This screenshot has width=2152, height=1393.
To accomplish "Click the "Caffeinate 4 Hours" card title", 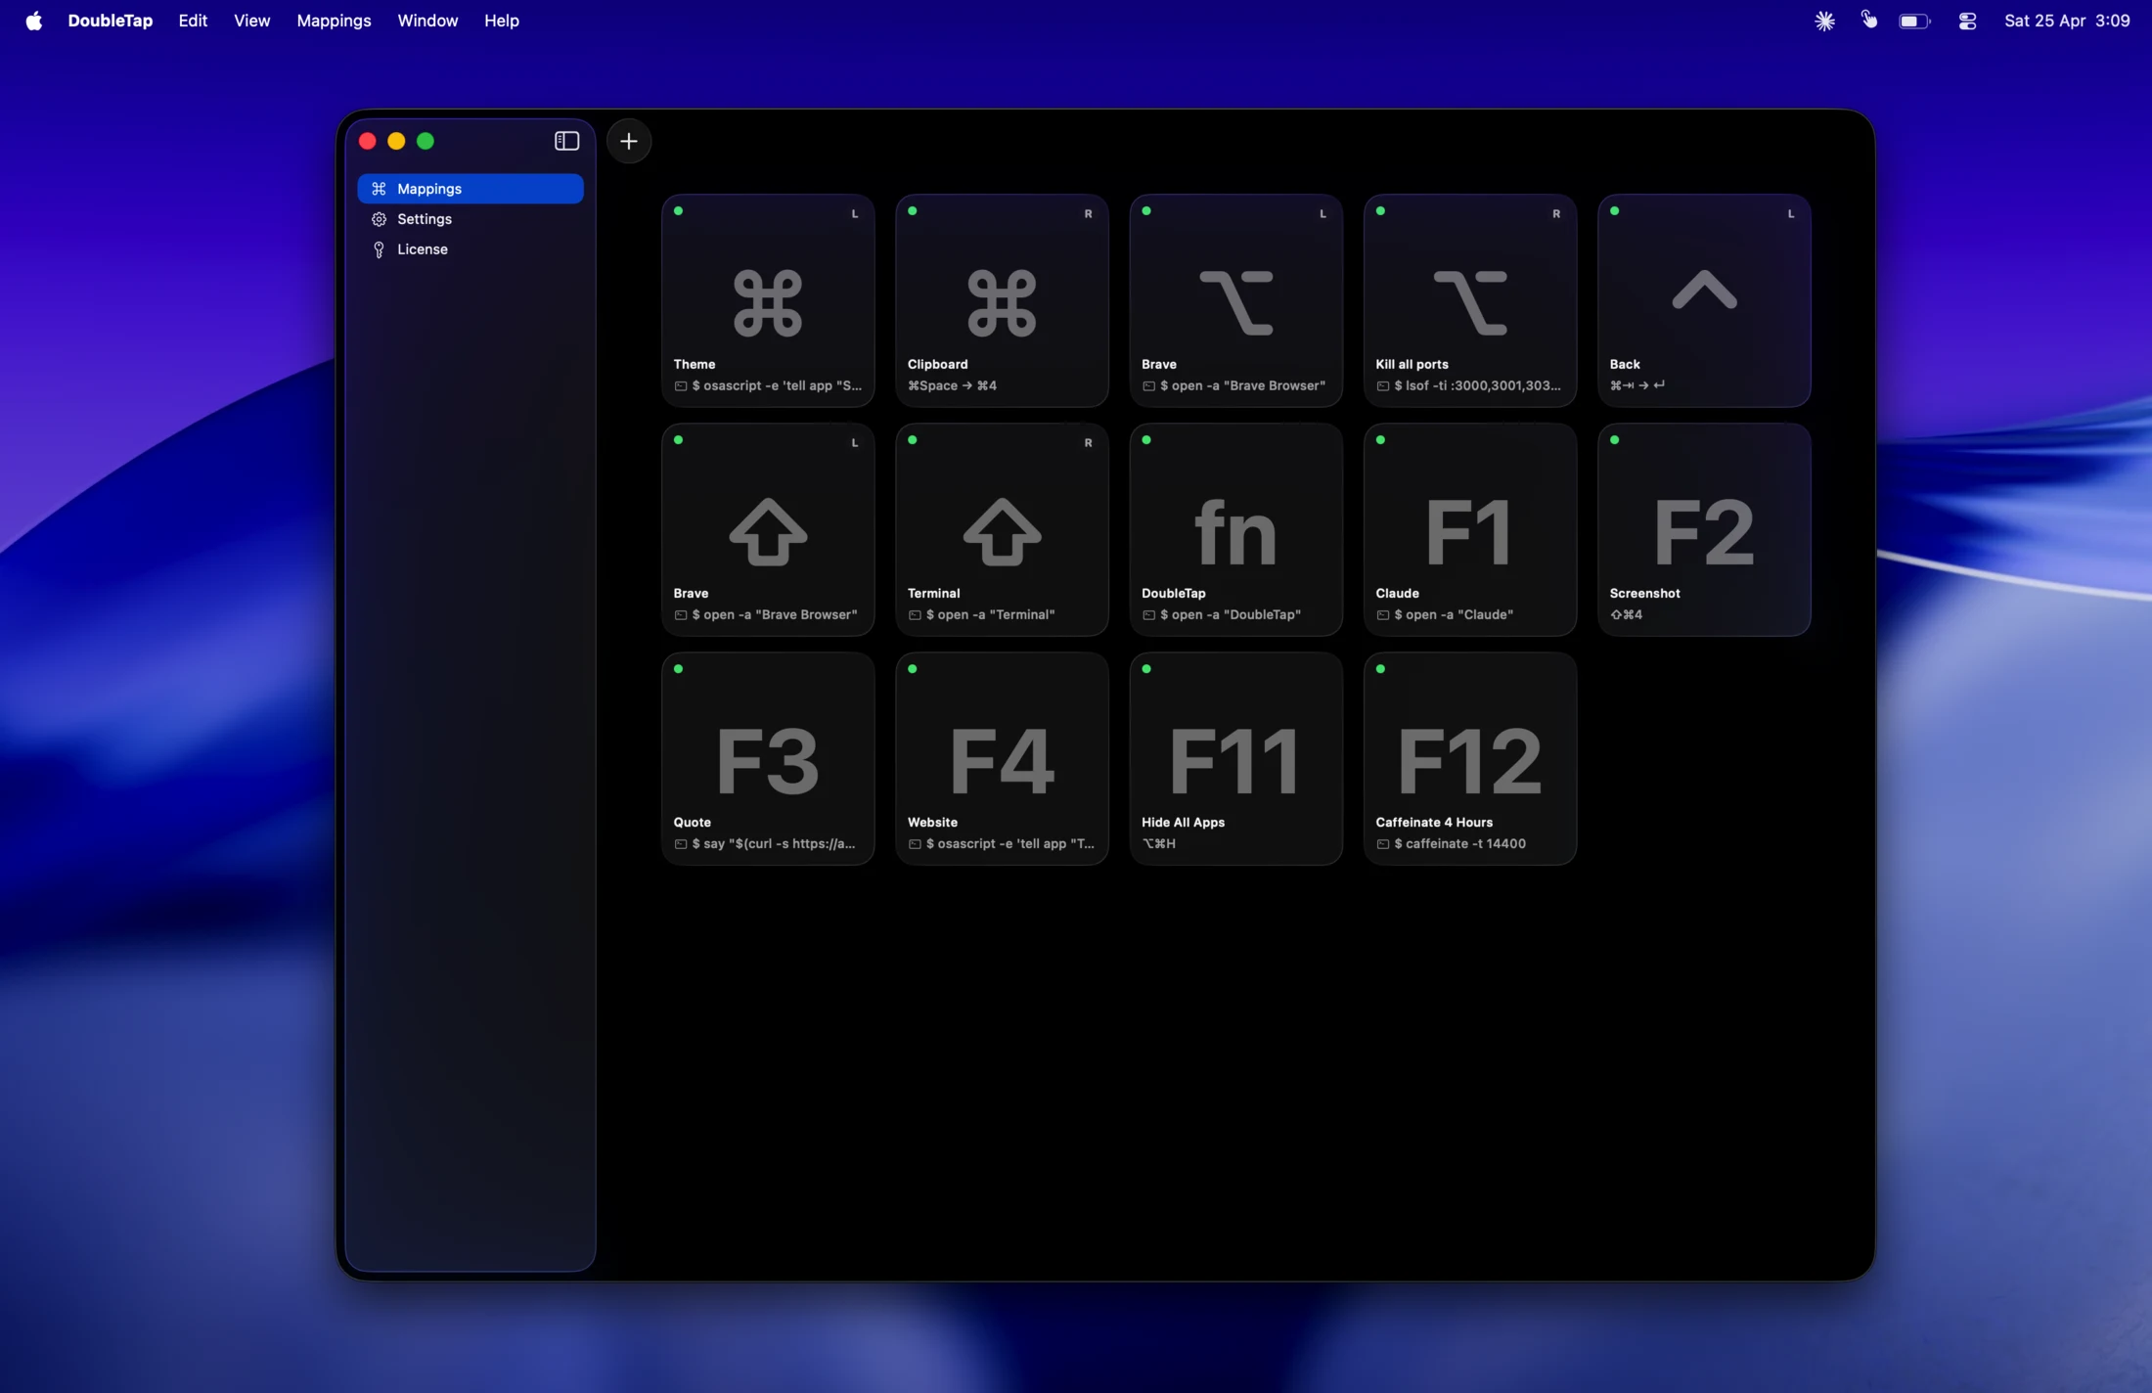I will point(1433,822).
